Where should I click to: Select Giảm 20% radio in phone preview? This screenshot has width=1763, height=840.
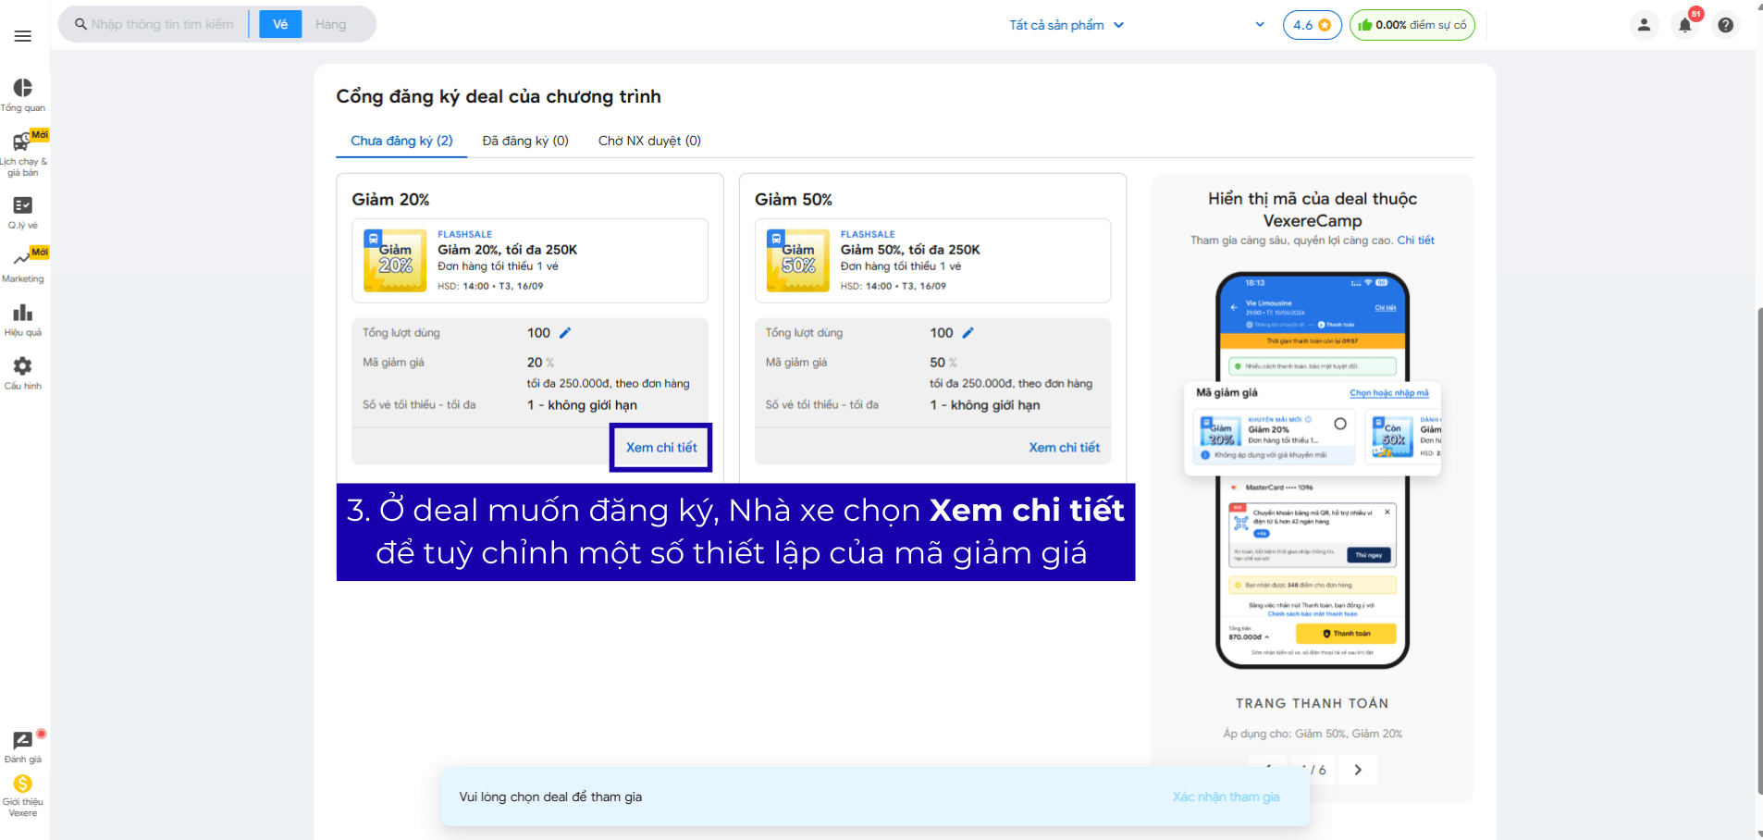[1339, 424]
